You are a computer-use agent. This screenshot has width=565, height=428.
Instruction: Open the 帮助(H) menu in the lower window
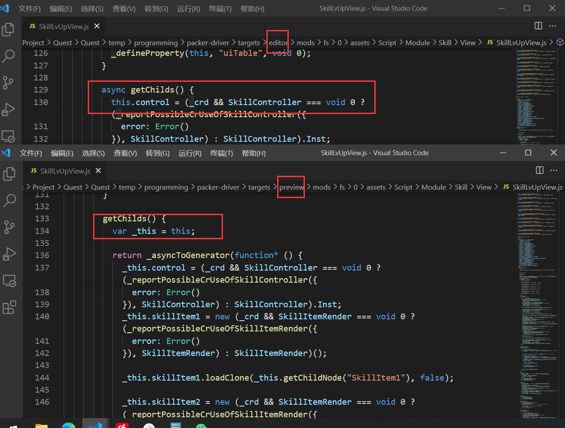point(253,153)
